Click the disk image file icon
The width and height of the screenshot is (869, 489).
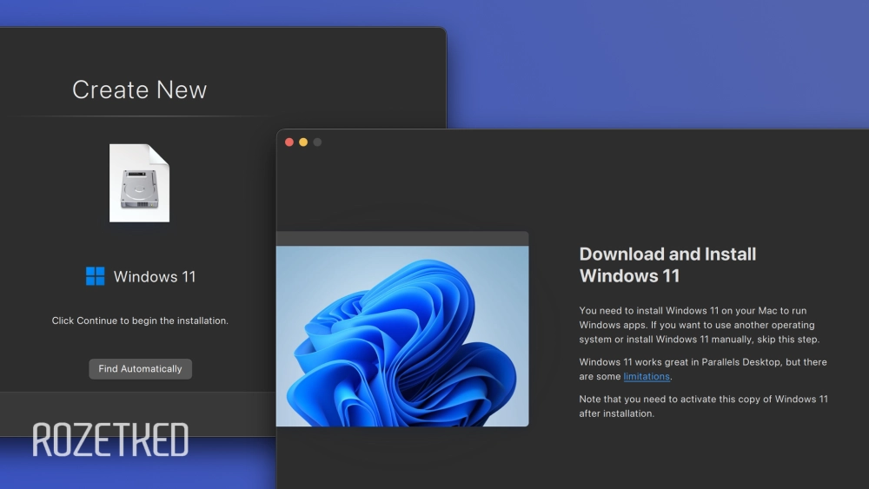pos(139,183)
